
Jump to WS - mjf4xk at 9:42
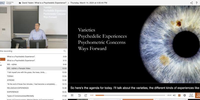(37, 64)
